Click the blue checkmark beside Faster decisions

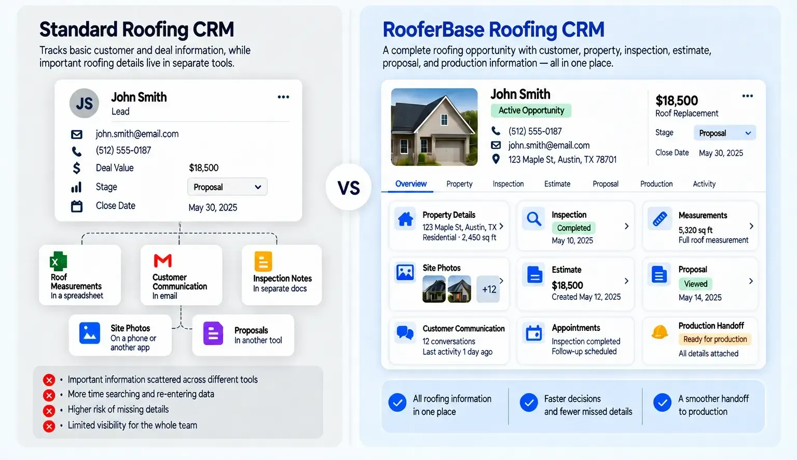click(529, 402)
